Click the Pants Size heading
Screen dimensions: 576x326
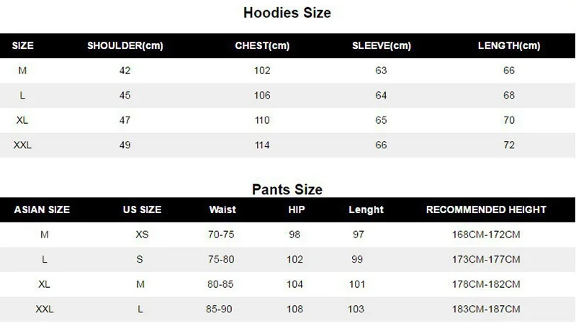287,189
